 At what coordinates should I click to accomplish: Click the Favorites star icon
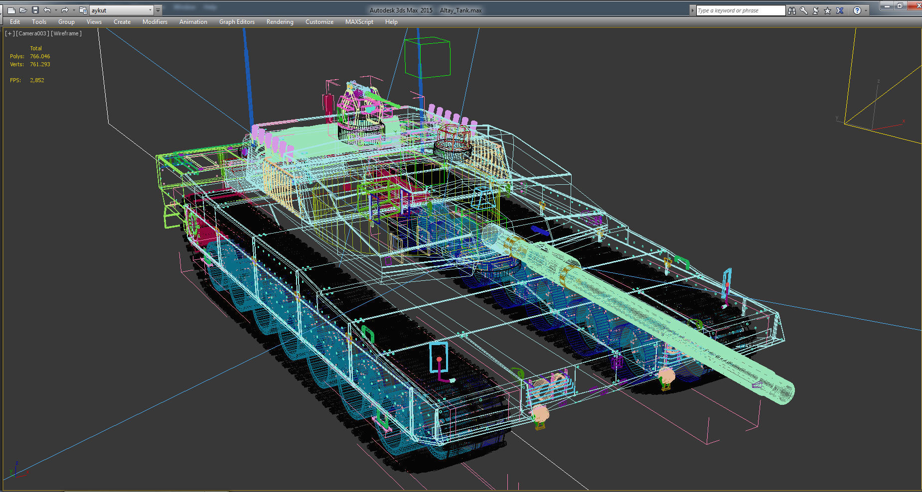click(828, 10)
